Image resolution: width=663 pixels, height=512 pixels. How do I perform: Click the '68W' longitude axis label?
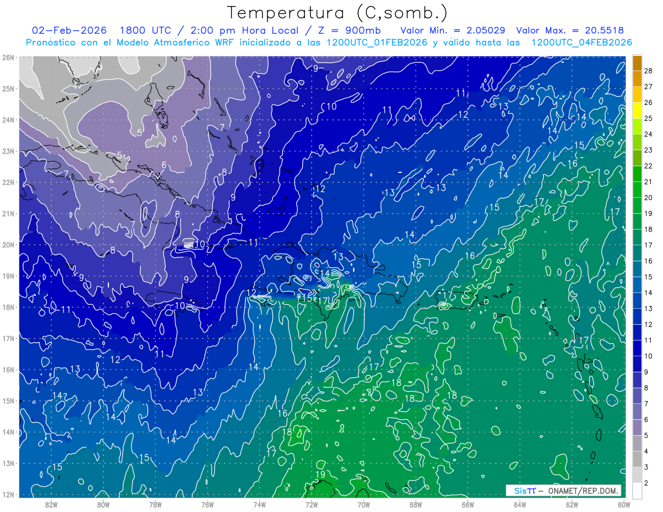click(x=415, y=504)
